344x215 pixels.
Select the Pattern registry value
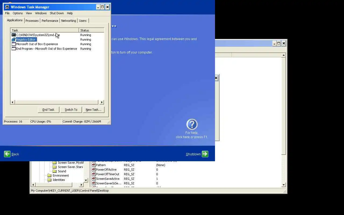point(101,165)
